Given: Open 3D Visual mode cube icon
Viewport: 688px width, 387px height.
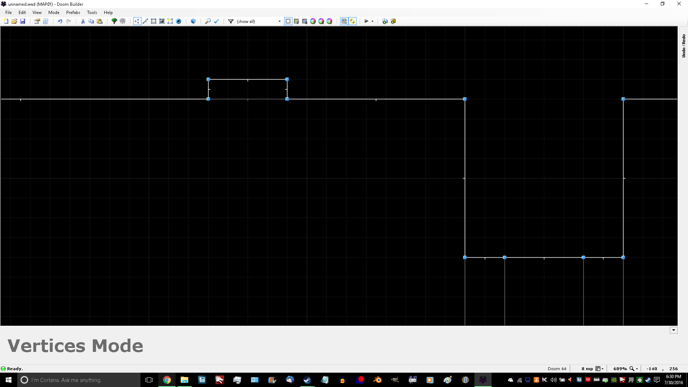Looking at the screenshot, I should tap(193, 21).
